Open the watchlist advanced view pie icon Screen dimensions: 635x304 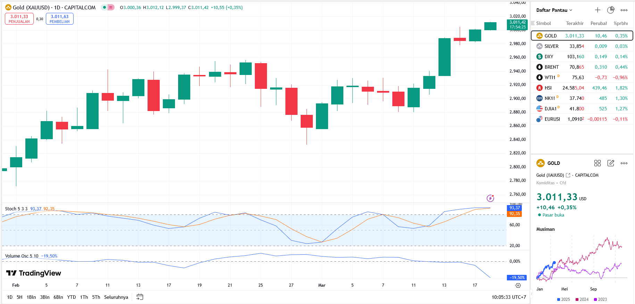pos(611,10)
